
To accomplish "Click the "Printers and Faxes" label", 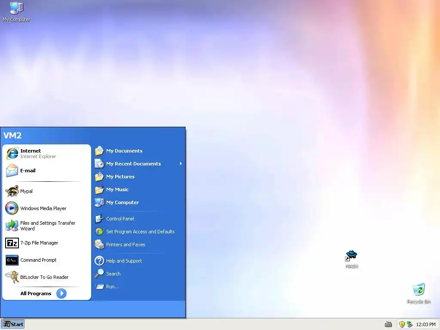I will 125,244.
